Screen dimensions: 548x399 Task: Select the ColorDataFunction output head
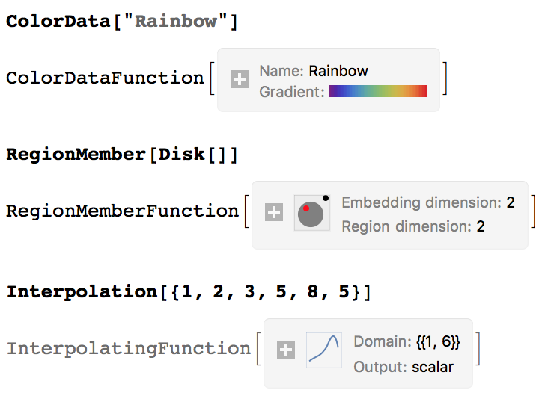[105, 78]
